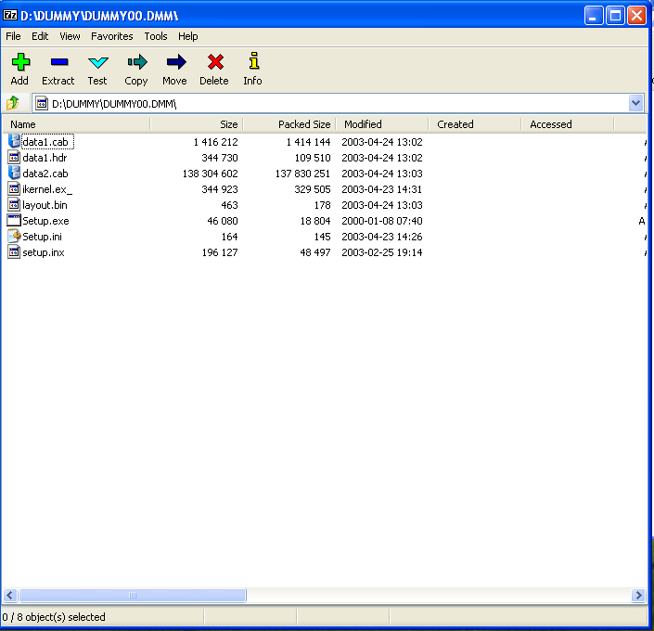
Task: Open the Favorites menu
Action: pyautogui.click(x=111, y=36)
